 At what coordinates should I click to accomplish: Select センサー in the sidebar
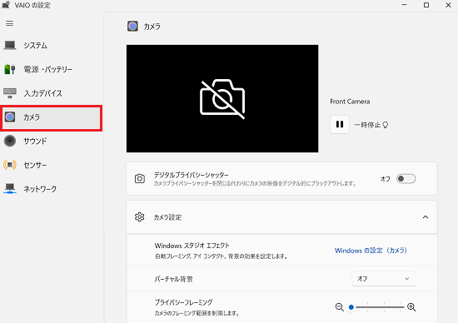pos(52,165)
